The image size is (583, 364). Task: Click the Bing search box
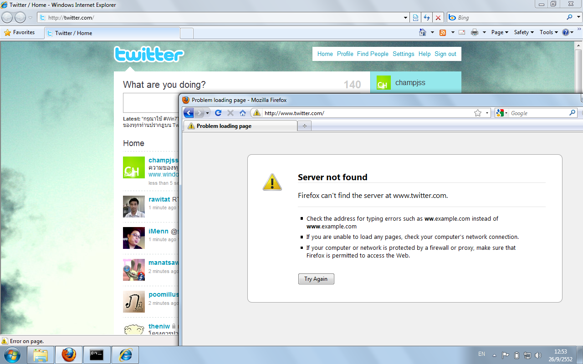[x=511, y=17]
